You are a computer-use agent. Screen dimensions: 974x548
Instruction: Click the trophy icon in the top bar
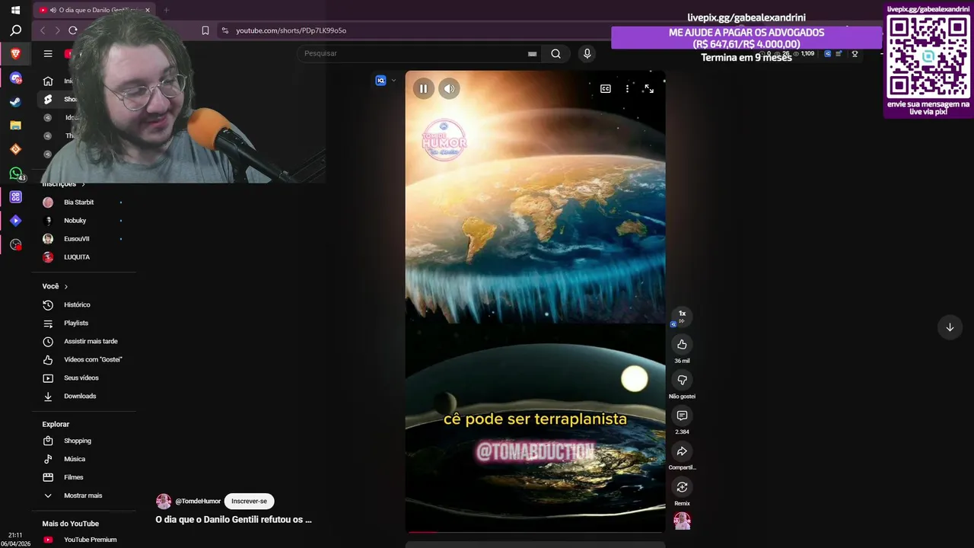(855, 54)
